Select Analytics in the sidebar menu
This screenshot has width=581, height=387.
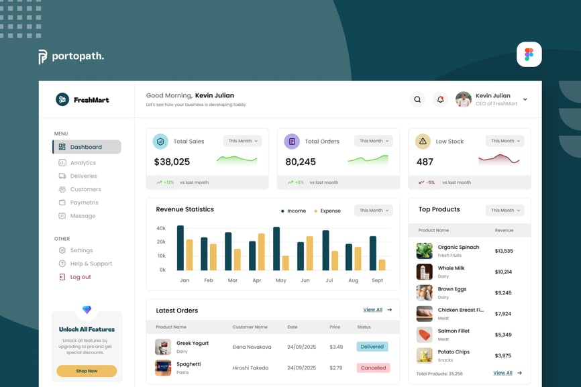83,162
